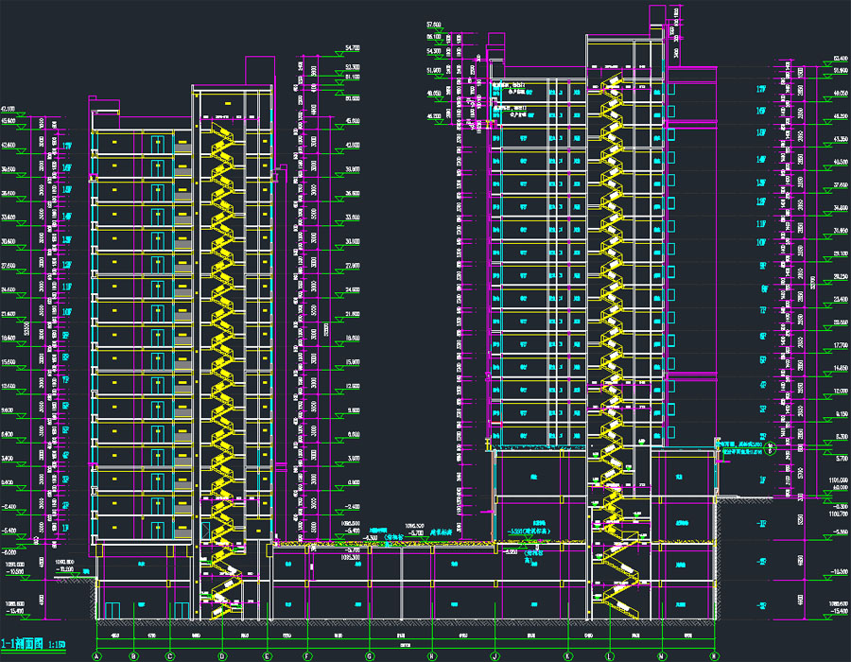Image resolution: width=851 pixels, height=662 pixels.
Task: Click grid axis bubble L
Action: point(609,656)
